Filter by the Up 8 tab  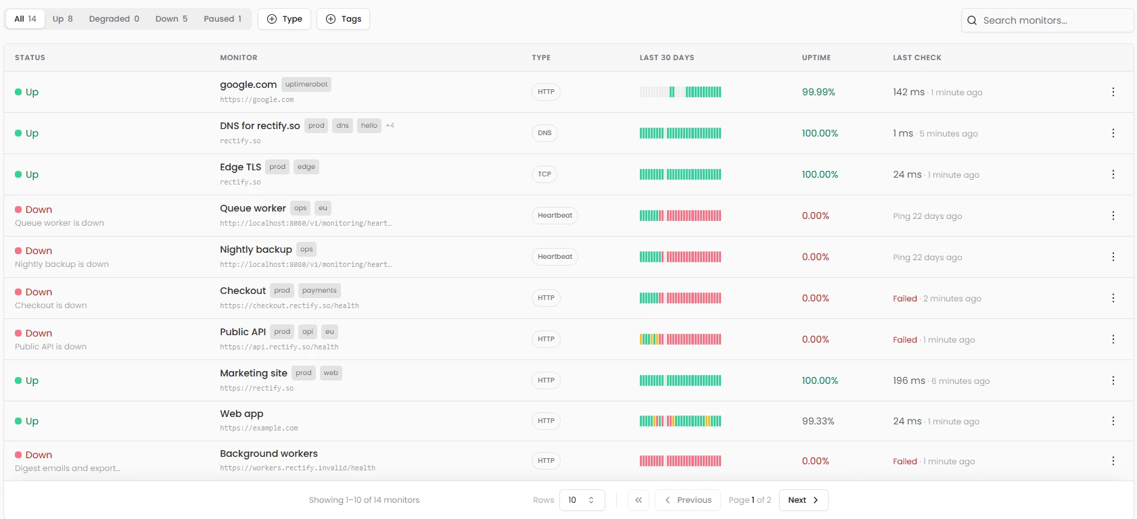pyautogui.click(x=63, y=19)
